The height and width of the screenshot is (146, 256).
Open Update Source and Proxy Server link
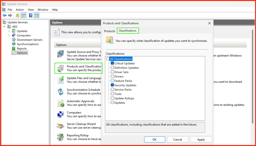(x=84, y=52)
